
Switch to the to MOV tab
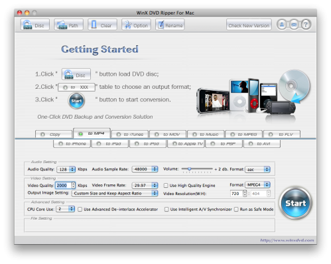[x=168, y=134]
